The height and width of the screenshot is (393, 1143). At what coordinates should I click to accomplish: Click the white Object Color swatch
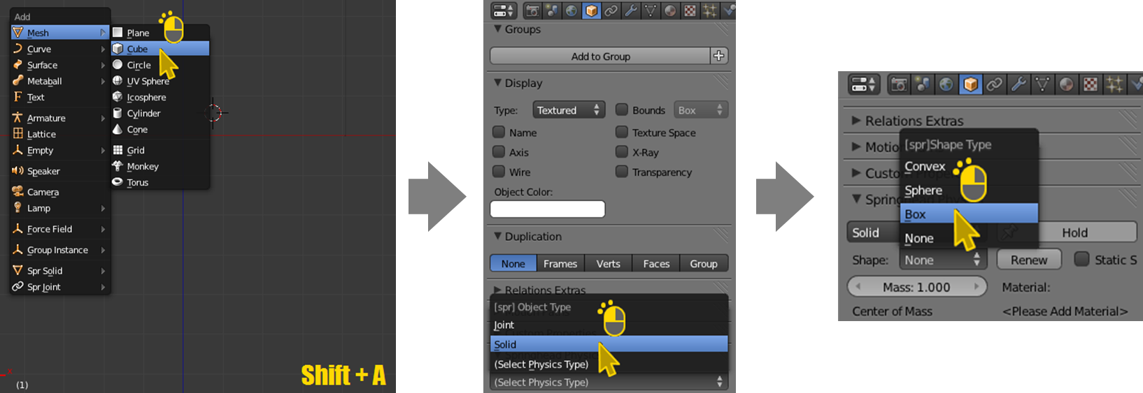pos(547,209)
